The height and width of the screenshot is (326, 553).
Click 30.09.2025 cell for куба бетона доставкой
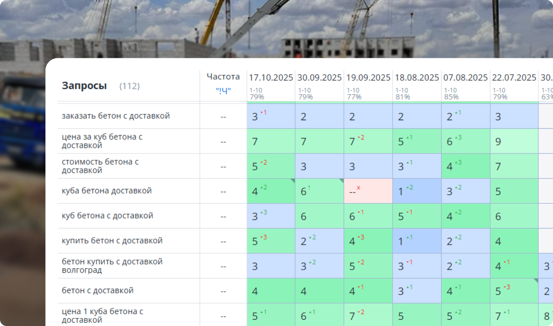click(x=319, y=191)
